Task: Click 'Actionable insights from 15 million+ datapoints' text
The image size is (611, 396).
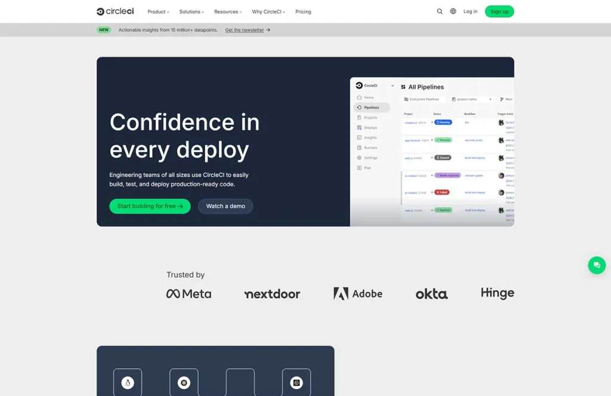Action: [168, 30]
